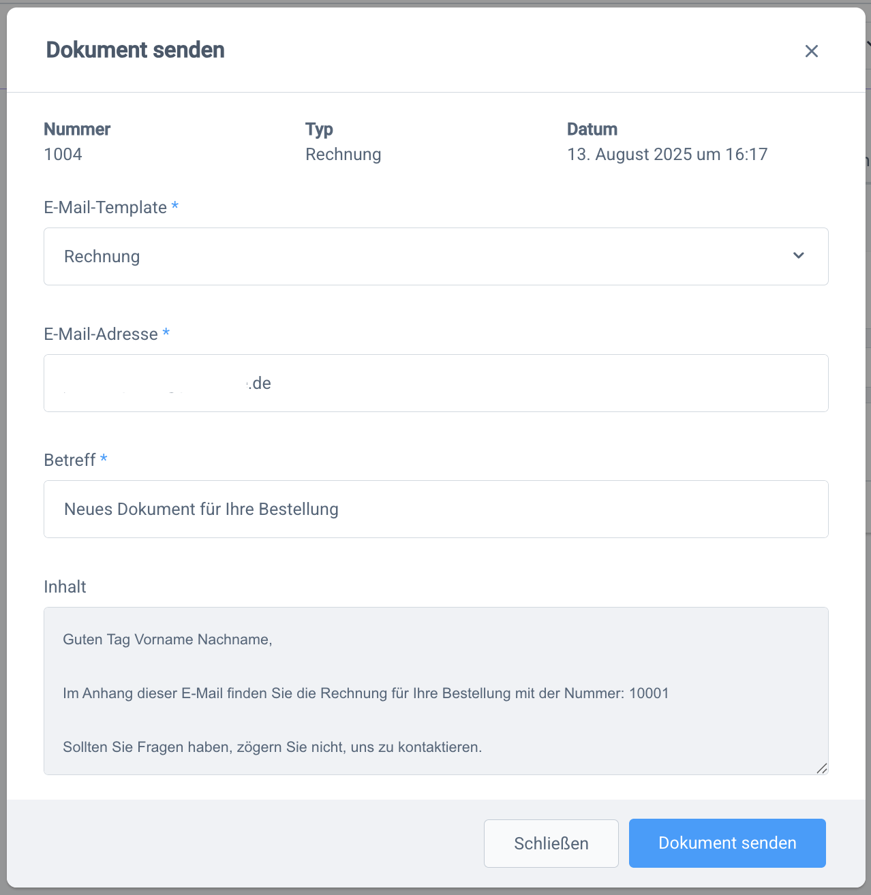Click into the Betreff subject field
The image size is (871, 895).
point(436,509)
